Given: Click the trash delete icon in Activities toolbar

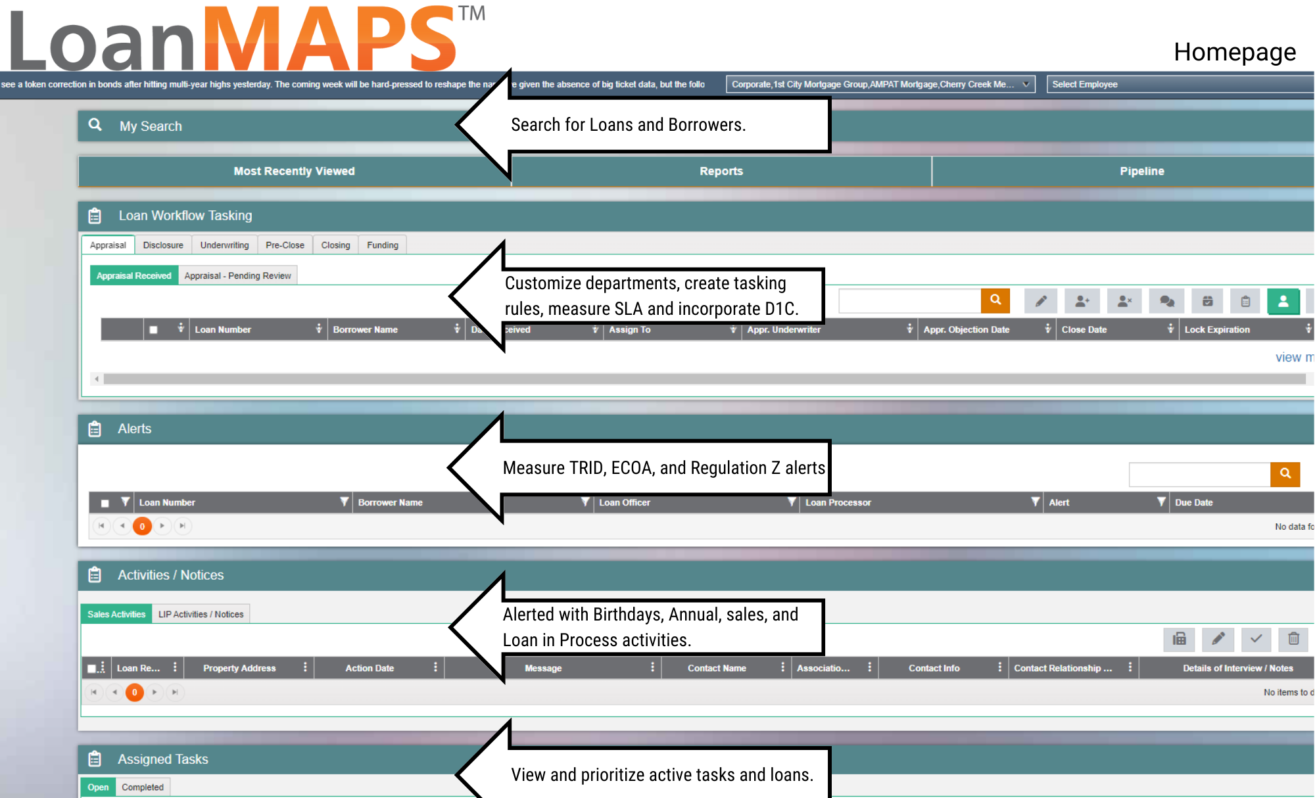Looking at the screenshot, I should point(1294,640).
